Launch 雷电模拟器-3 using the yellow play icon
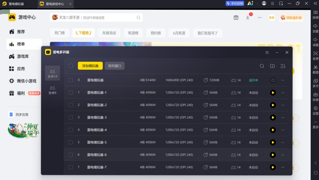This screenshot has width=319, height=180. (x=273, y=117)
